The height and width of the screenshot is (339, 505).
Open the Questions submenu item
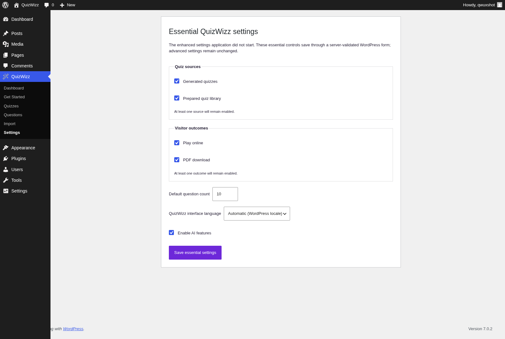(13, 115)
